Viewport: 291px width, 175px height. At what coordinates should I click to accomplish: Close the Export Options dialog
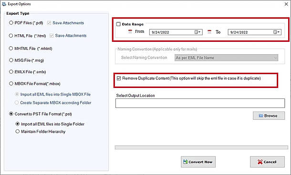[x=286, y=4]
